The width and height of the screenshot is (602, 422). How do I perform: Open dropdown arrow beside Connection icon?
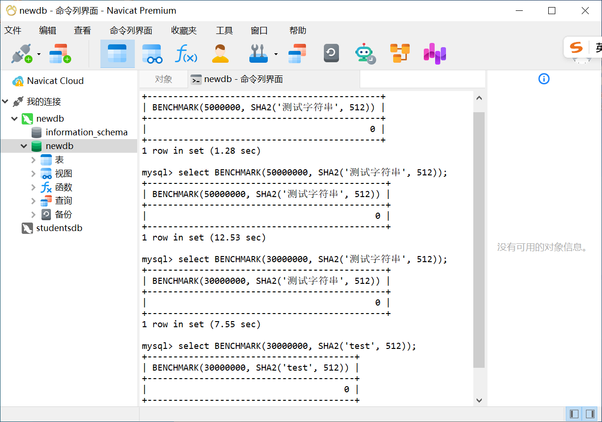(x=39, y=54)
